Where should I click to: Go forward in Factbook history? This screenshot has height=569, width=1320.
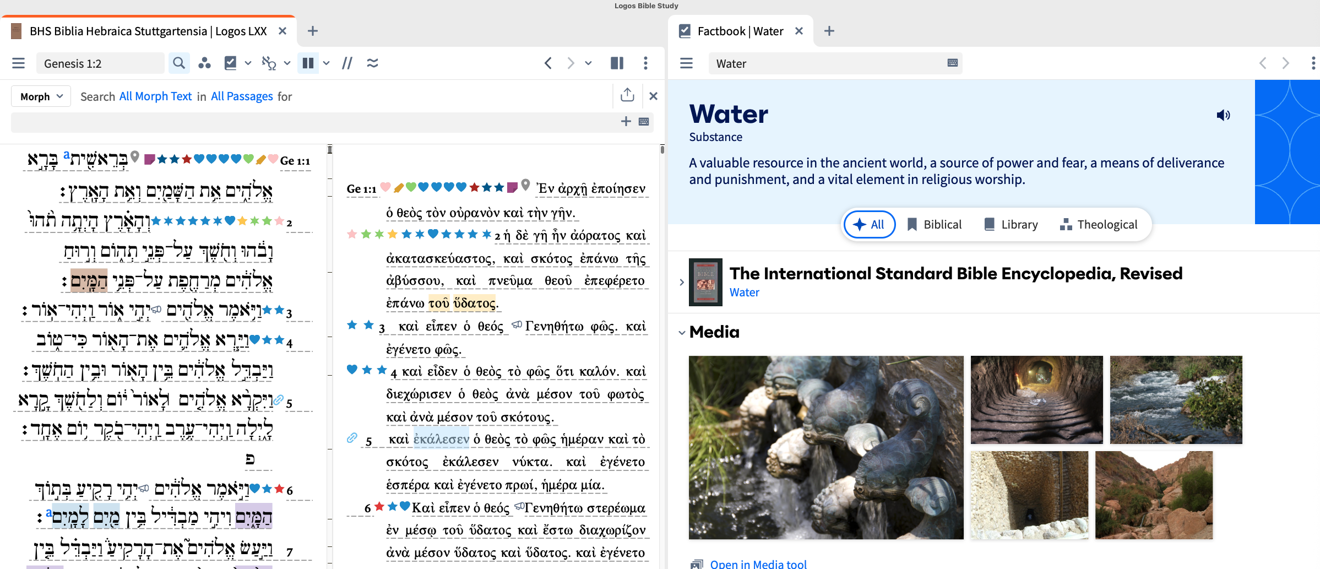click(1285, 63)
